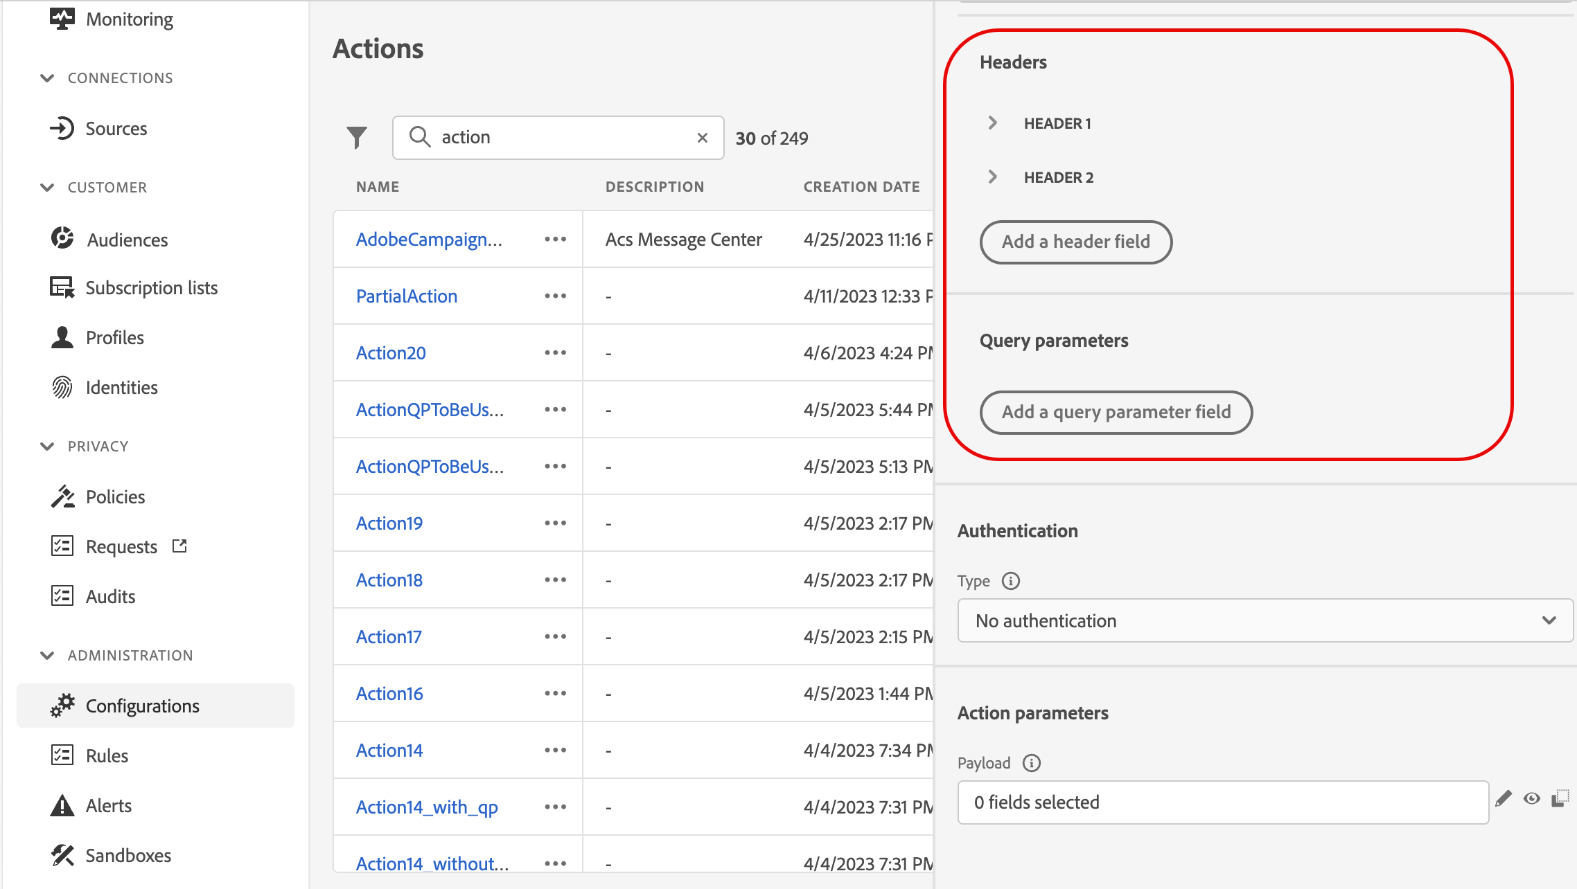
Task: Click the Payload fields selected input
Action: coord(1222,802)
